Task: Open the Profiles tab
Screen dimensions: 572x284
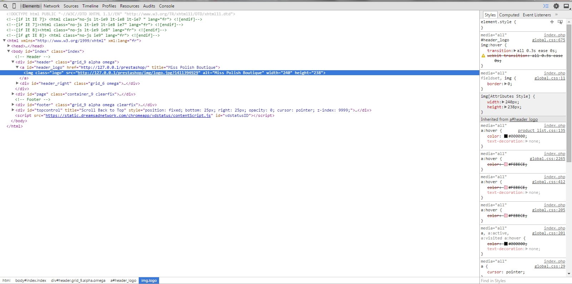Action: coord(109,6)
